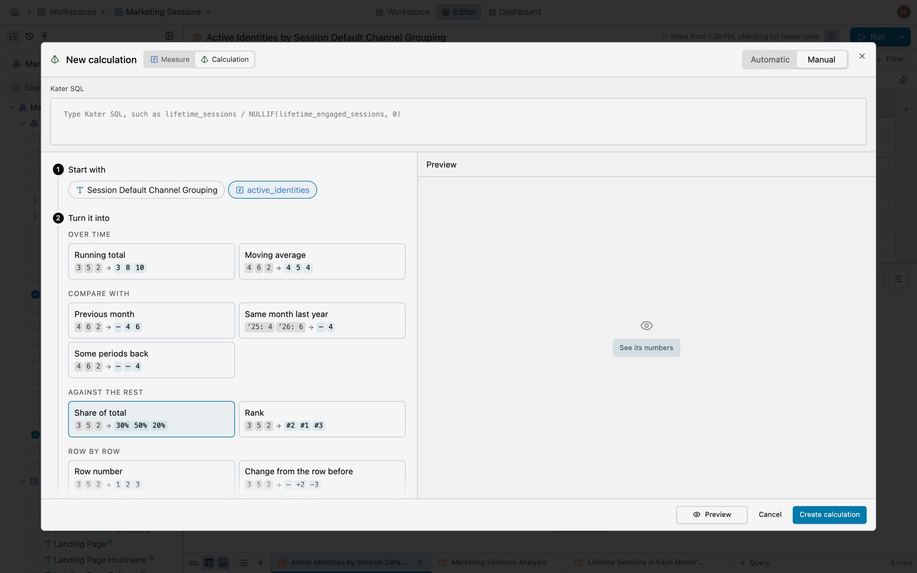Switch to Measure mode
The width and height of the screenshot is (917, 573).
coord(170,60)
